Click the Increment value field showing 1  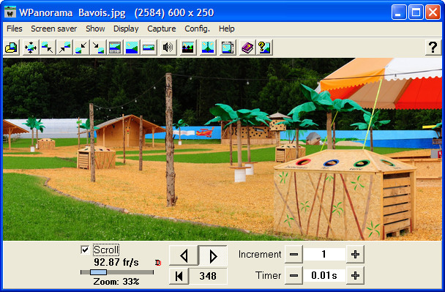(x=324, y=254)
